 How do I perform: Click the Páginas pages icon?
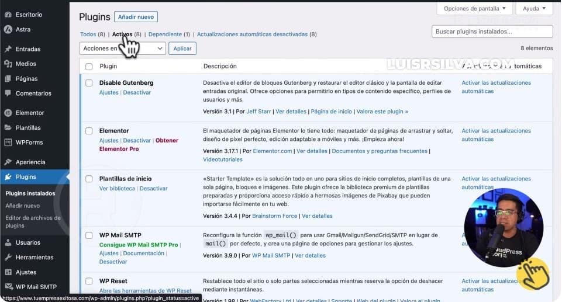8,79
